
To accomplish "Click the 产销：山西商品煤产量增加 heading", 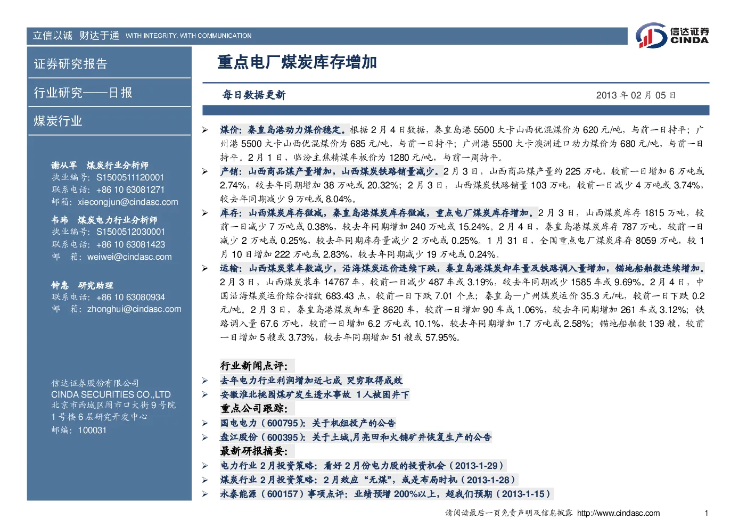I will pos(331,171).
